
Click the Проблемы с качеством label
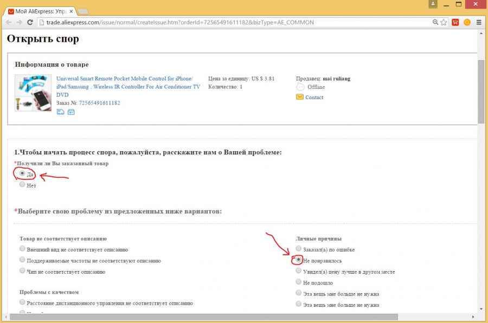click(49, 292)
